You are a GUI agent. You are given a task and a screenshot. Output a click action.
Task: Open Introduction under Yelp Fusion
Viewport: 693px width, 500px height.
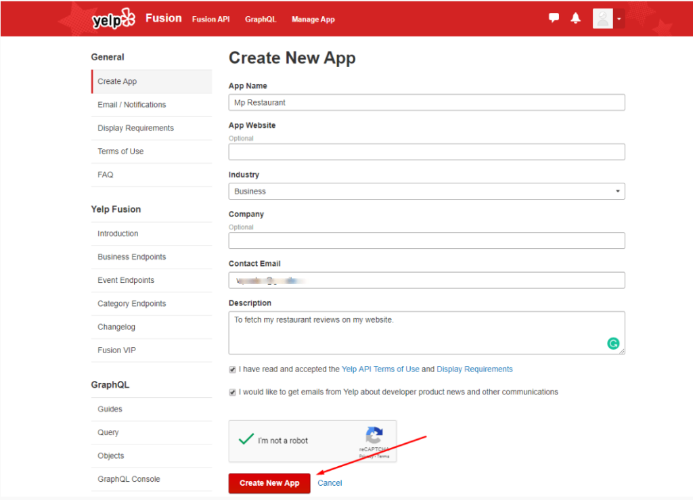coord(152,233)
